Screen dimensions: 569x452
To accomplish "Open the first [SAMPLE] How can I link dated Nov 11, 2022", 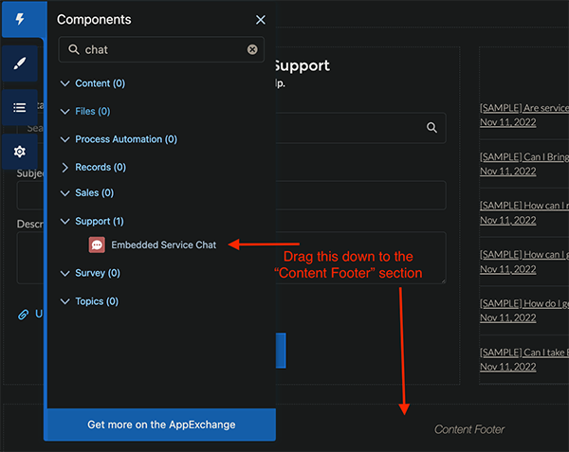I will [x=524, y=206].
